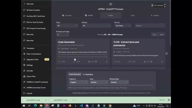This screenshot has height=108, width=192.
Task: Expand the Writing Style dropdown
Action: coord(119,82)
